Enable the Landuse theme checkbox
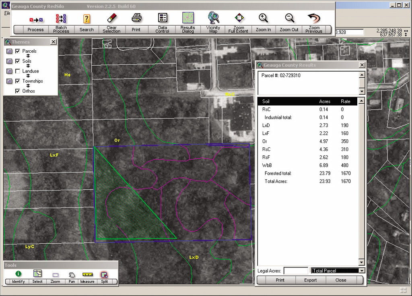 click(x=18, y=71)
